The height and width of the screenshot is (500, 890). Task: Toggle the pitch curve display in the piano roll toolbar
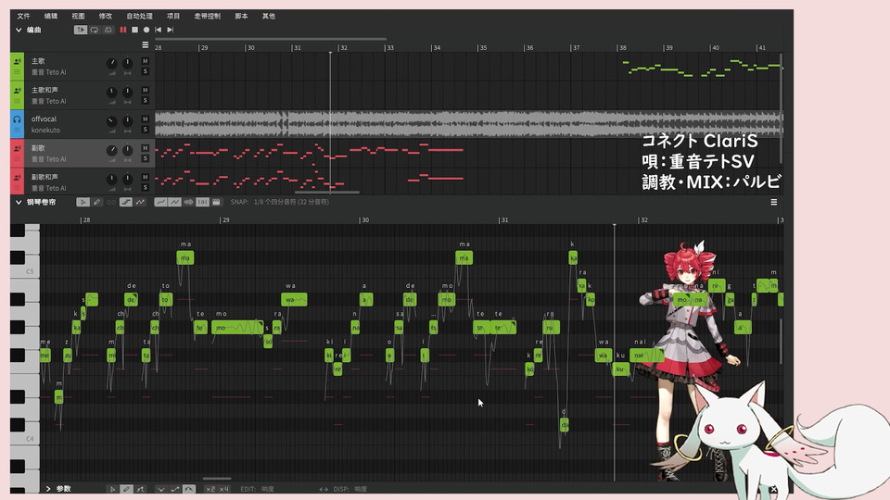[x=140, y=202]
